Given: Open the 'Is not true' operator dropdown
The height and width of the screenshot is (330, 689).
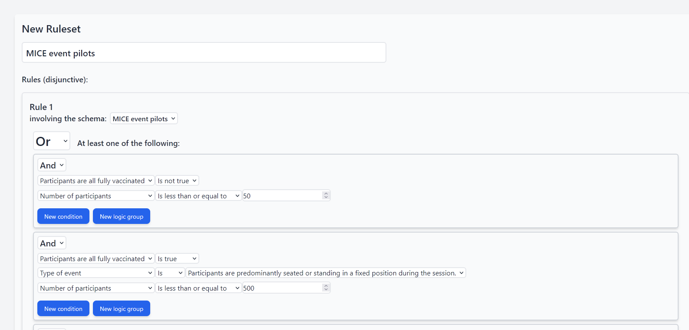Looking at the screenshot, I should [177, 181].
